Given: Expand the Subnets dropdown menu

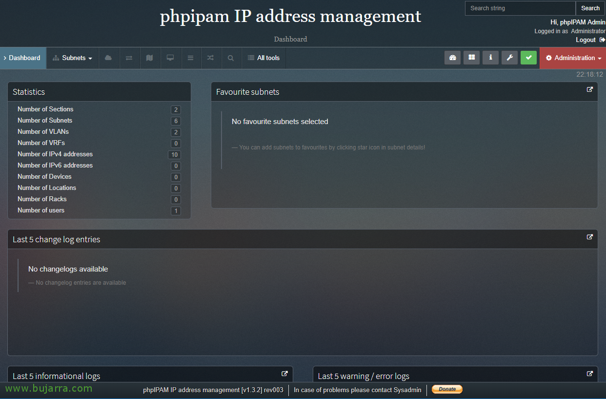Looking at the screenshot, I should (x=72, y=58).
